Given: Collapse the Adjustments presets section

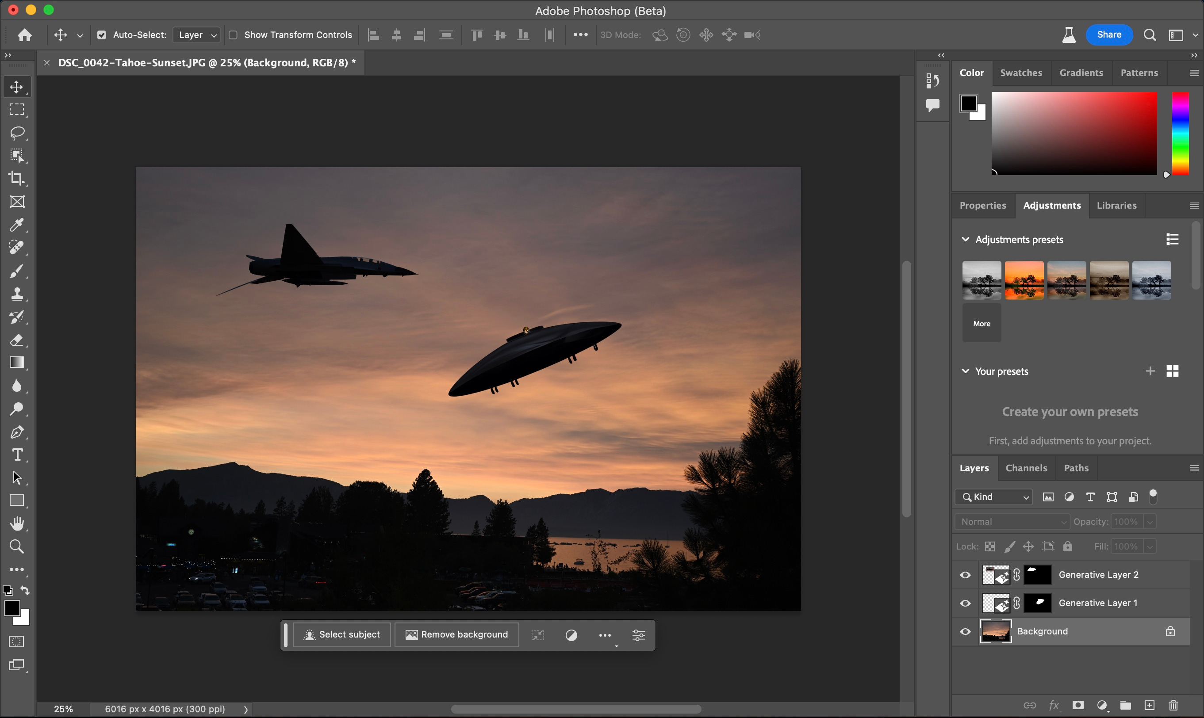Looking at the screenshot, I should (x=966, y=240).
